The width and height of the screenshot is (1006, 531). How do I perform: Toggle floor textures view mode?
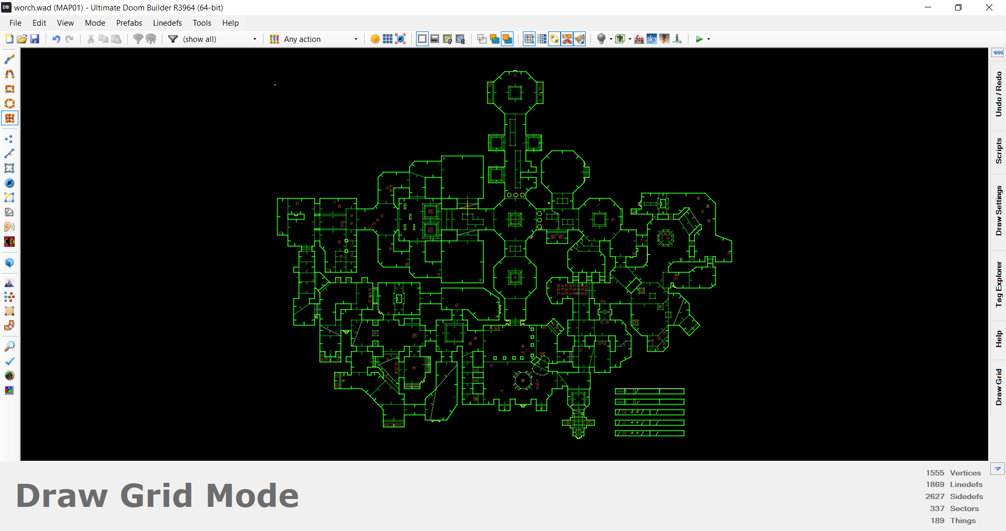point(447,39)
